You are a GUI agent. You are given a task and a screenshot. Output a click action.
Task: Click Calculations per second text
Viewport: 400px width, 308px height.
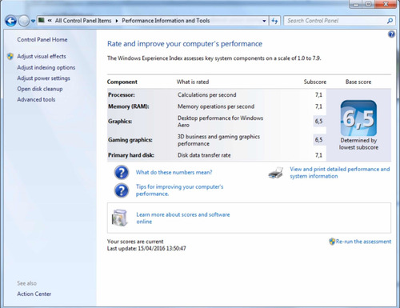click(x=207, y=95)
